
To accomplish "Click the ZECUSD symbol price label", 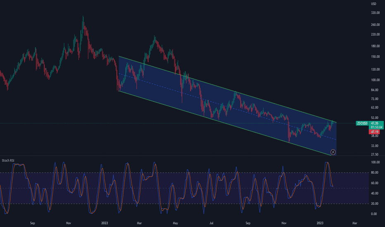I will [362, 123].
